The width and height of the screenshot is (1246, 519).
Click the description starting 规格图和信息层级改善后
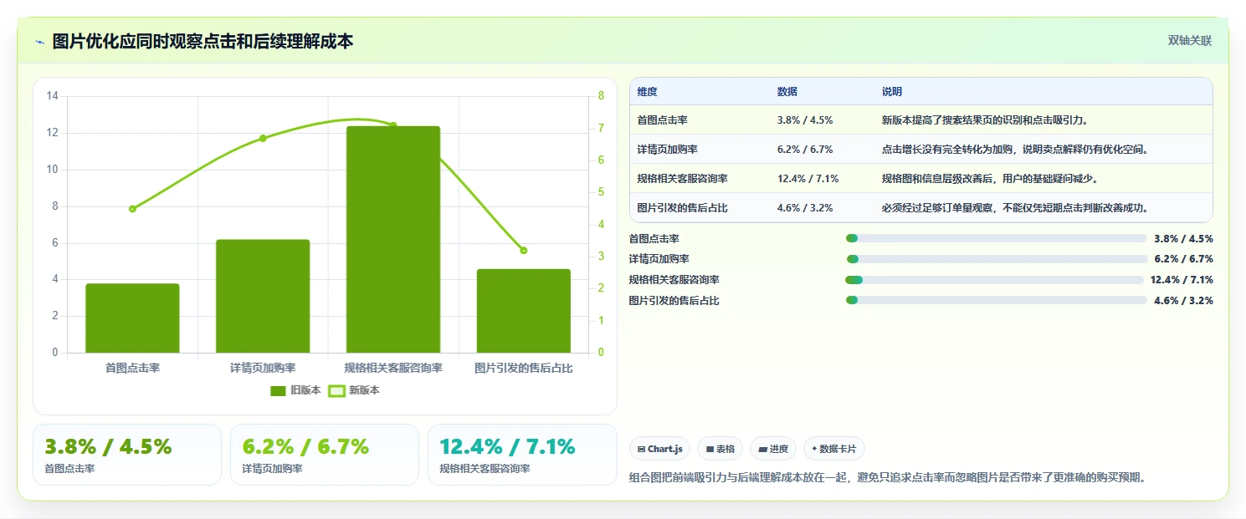click(x=990, y=179)
